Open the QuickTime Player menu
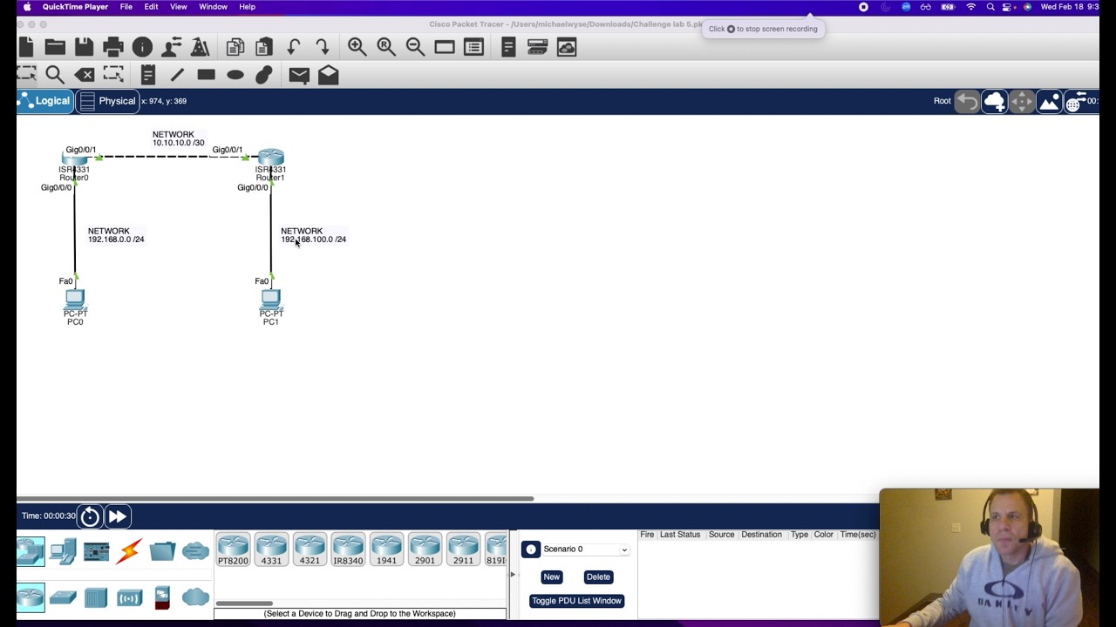1116x627 pixels. pyautogui.click(x=75, y=7)
